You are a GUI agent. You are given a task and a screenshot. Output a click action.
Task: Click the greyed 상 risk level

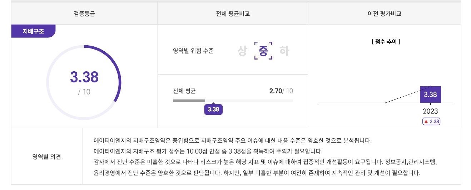(242, 51)
